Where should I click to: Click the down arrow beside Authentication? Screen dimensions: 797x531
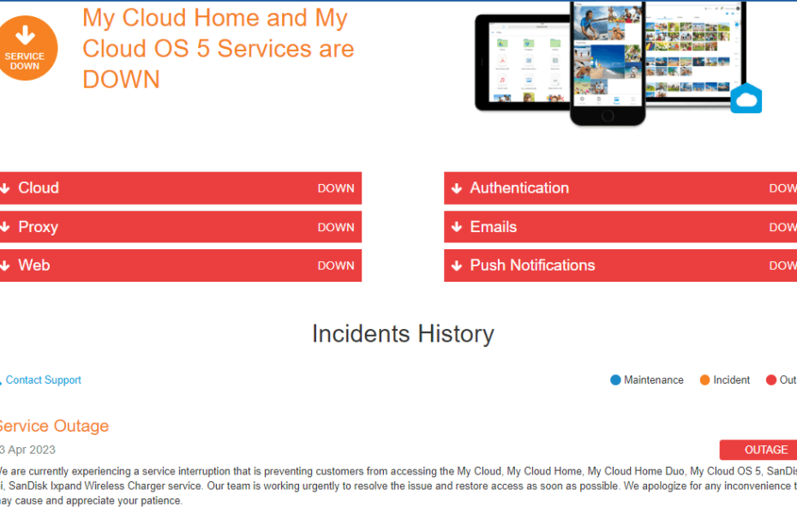pyautogui.click(x=457, y=188)
